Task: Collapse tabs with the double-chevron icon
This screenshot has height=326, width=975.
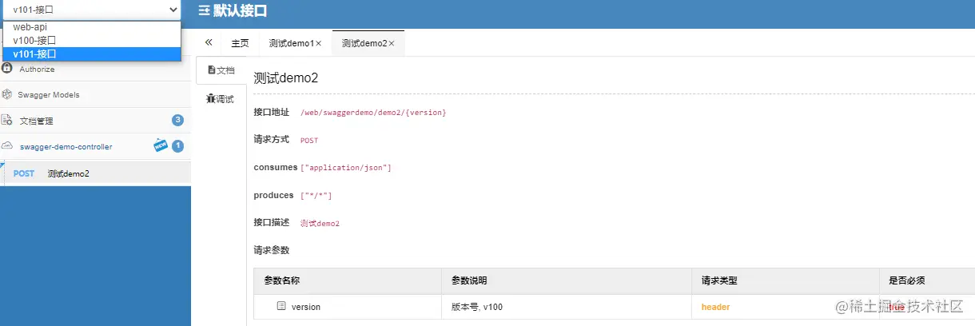Action: click(x=209, y=42)
